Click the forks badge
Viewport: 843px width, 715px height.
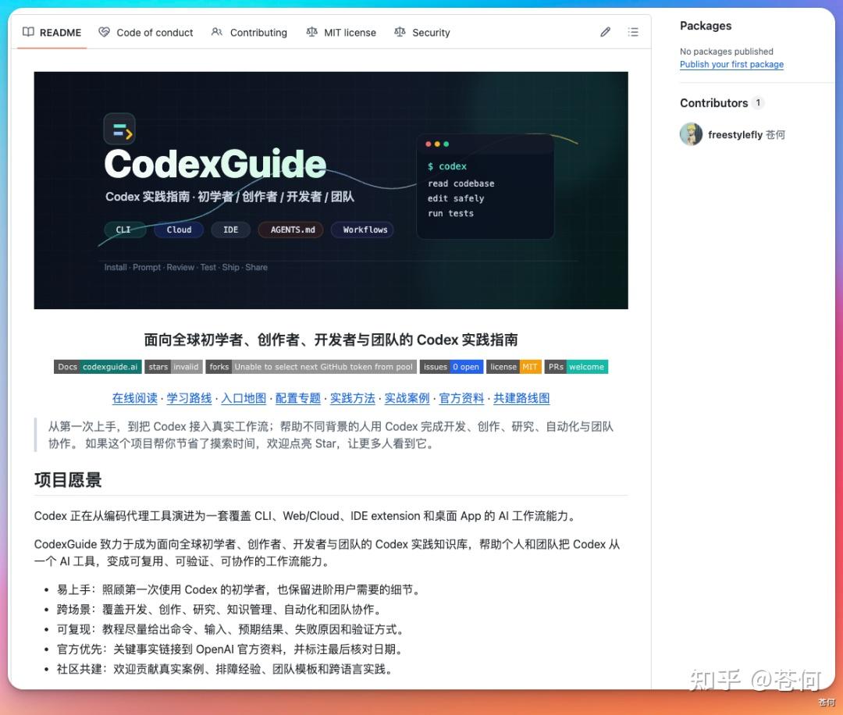[311, 367]
